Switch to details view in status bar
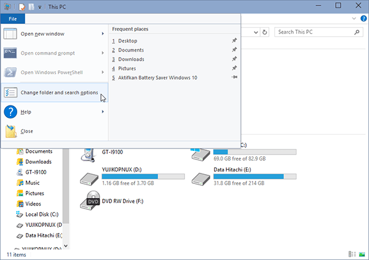The image size is (369, 260). point(352,254)
